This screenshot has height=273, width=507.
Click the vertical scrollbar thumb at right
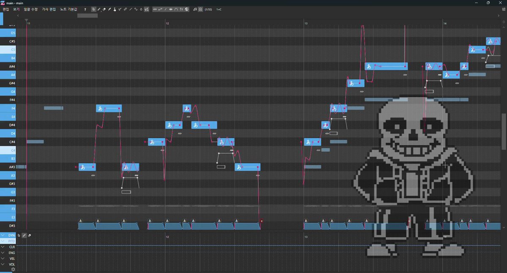(x=504, y=131)
